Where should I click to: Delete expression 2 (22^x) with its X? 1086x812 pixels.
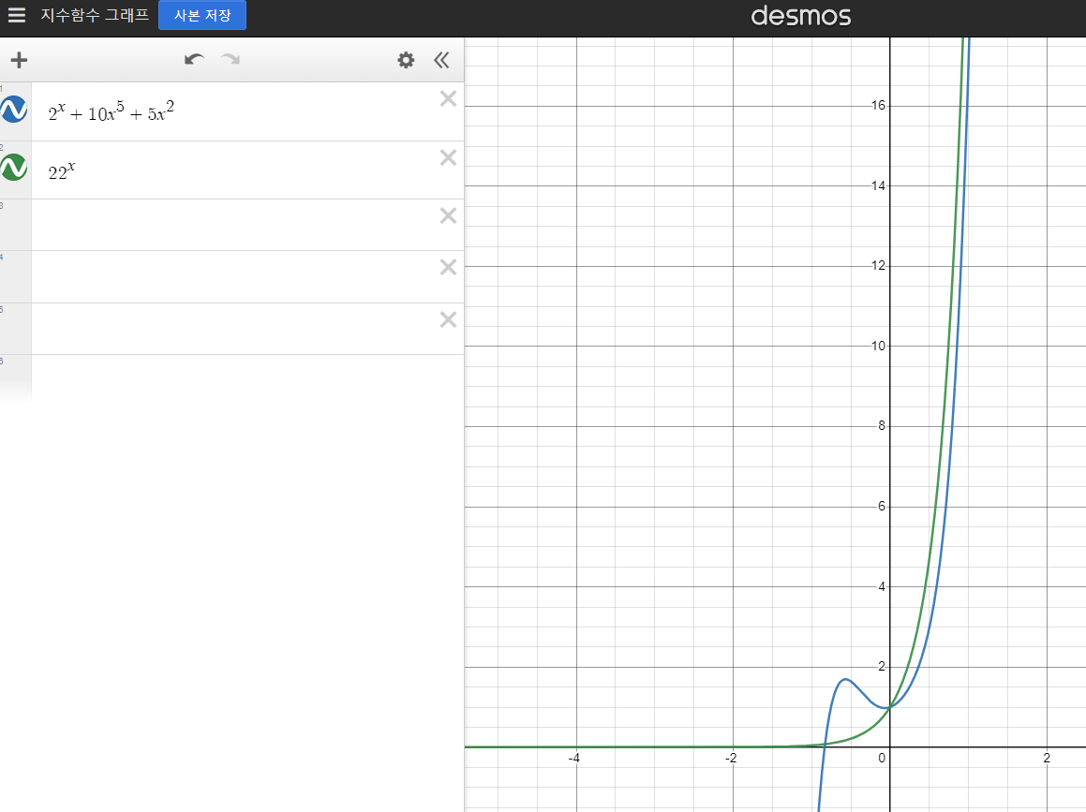point(448,158)
